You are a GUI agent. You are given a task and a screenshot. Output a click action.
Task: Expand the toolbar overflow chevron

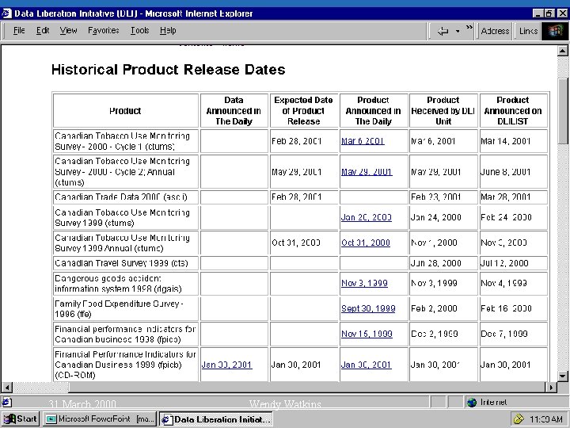click(469, 27)
